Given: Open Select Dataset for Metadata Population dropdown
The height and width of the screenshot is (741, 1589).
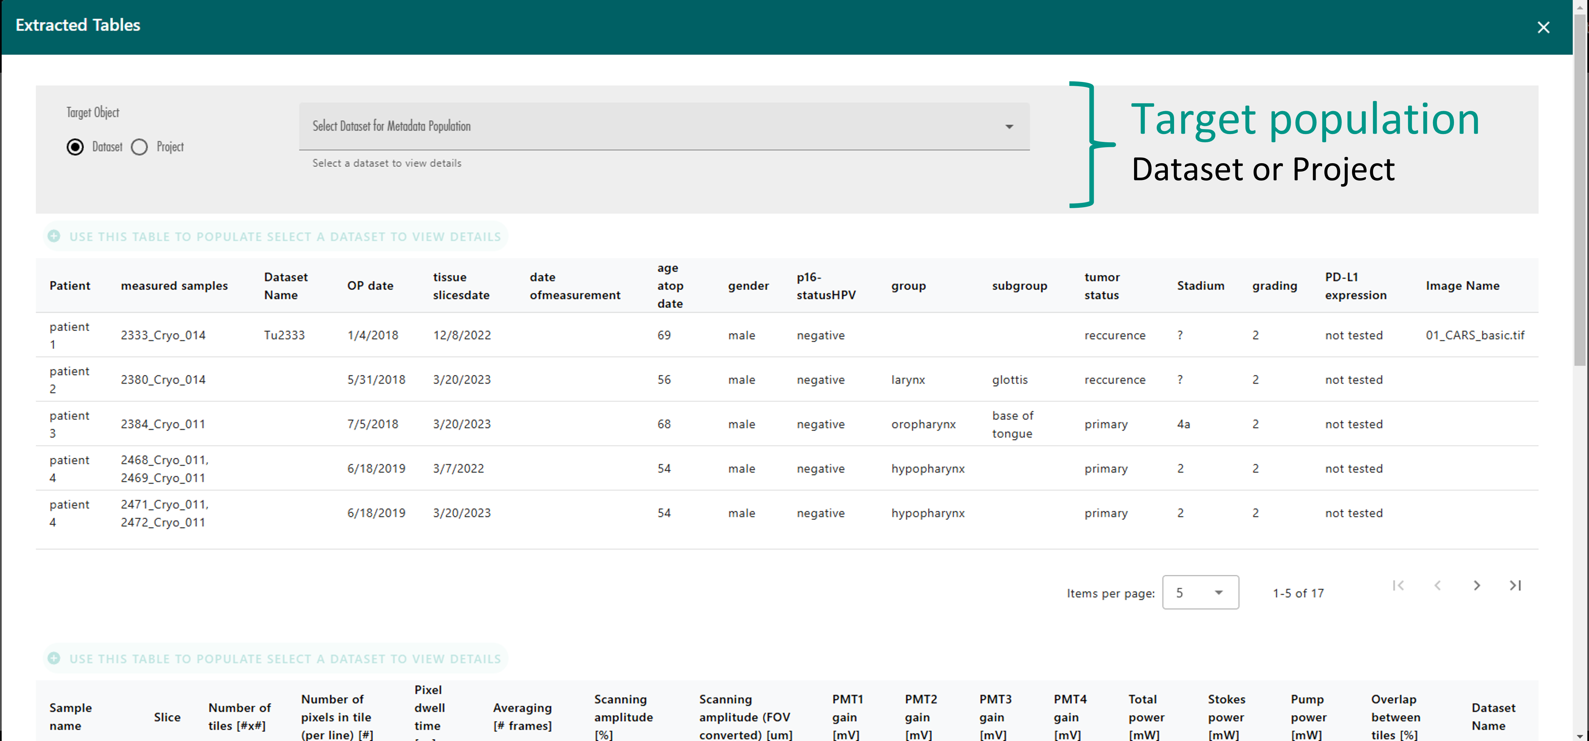Looking at the screenshot, I should point(664,126).
